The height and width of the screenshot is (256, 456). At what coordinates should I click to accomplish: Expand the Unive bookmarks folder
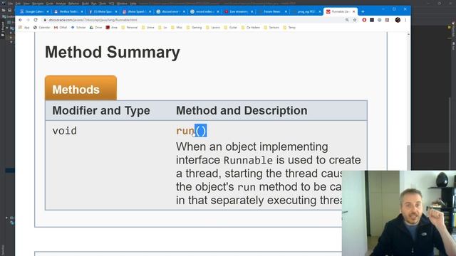(147, 28)
